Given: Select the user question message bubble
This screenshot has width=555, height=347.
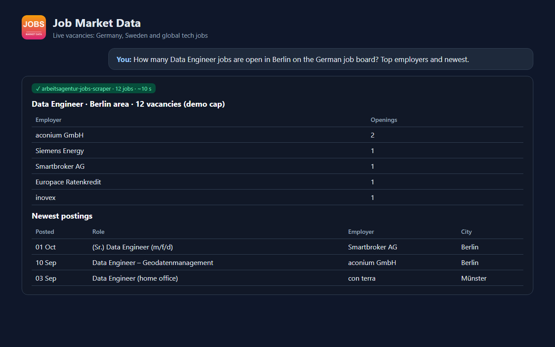Looking at the screenshot, I should [321, 59].
